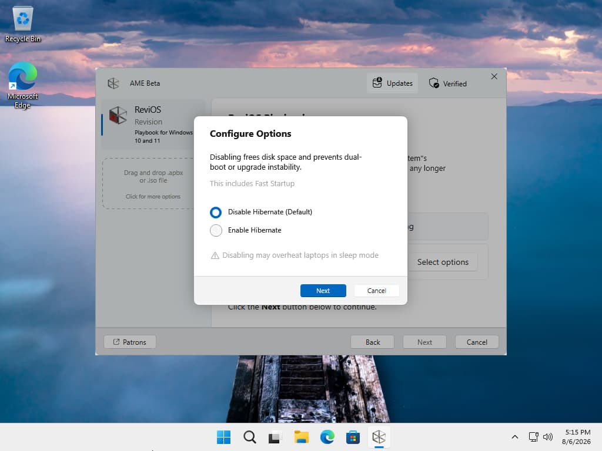Click Next in Configure Options dialog

tap(323, 291)
